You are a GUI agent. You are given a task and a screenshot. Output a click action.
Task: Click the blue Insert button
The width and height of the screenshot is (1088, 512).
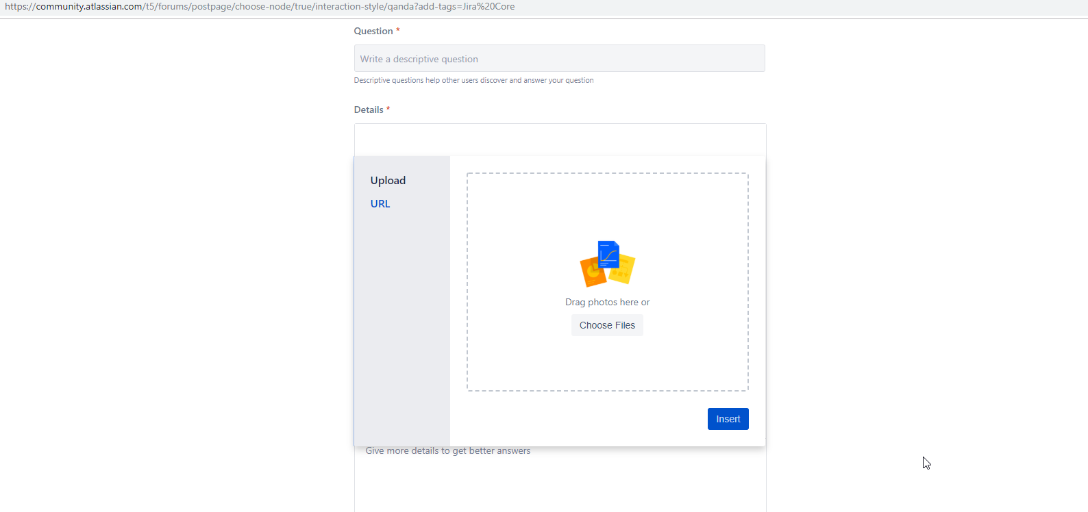[728, 419]
